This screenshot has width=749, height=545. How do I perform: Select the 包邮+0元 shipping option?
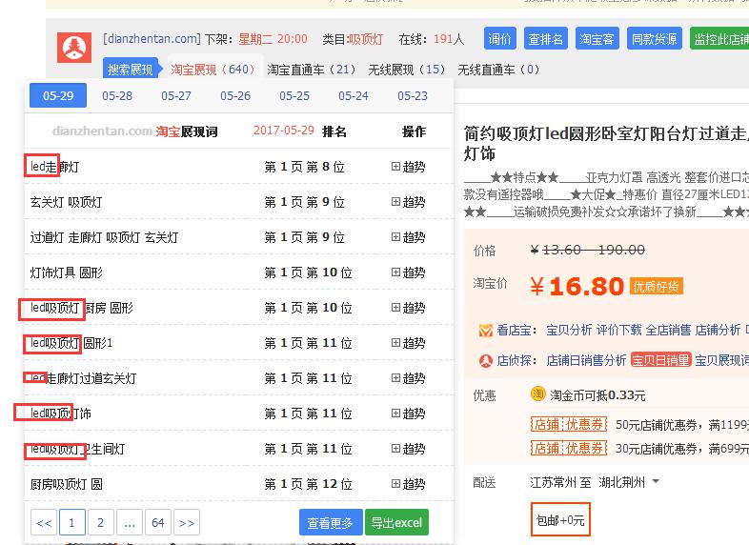pos(560,520)
